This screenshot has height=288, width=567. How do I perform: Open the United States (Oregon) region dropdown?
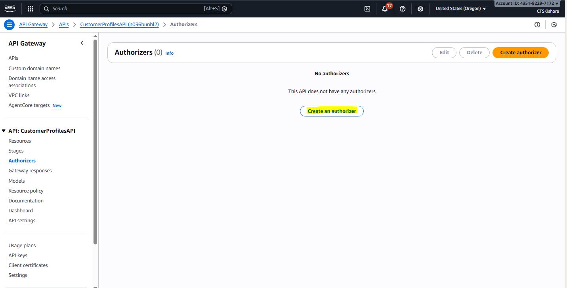[460, 9]
